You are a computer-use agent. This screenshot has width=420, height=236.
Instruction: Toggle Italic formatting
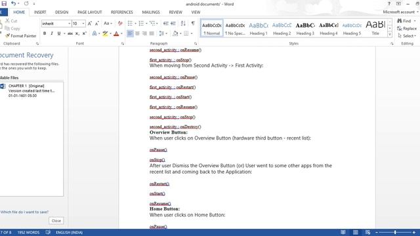click(52, 33)
